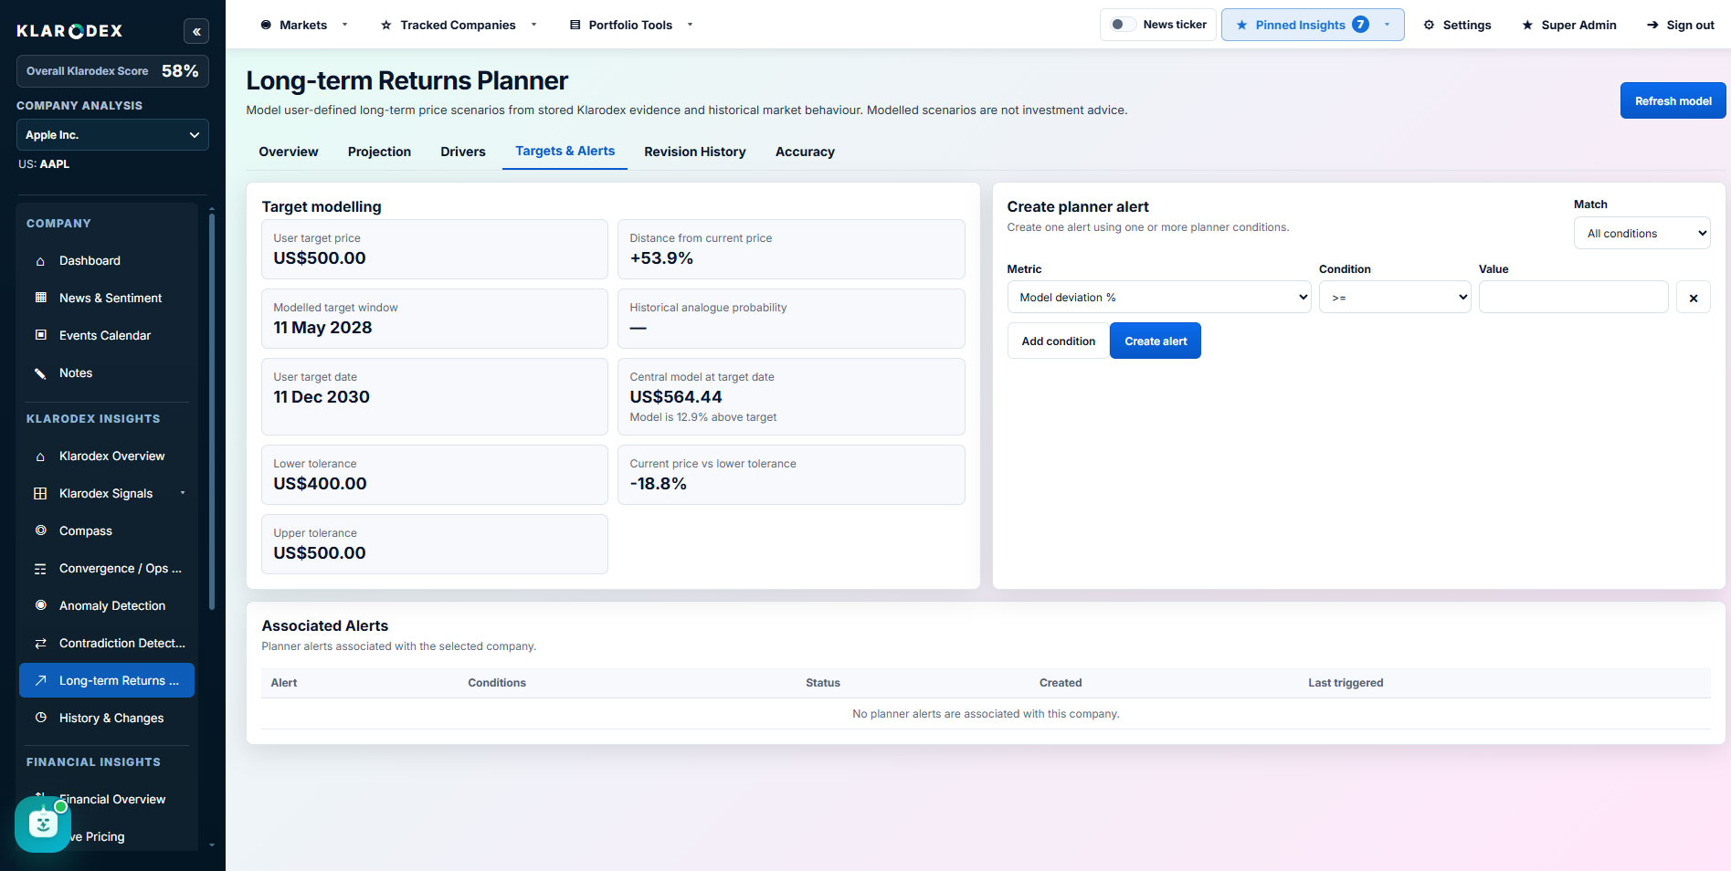
Task: Open the chatbot assistant icon
Action: point(43,824)
